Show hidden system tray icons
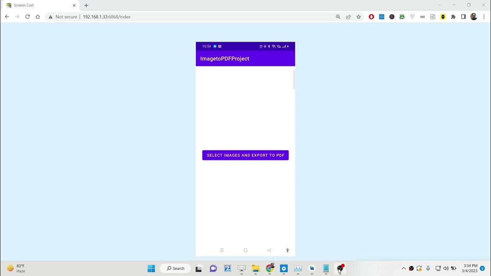Image resolution: width=491 pixels, height=276 pixels. pos(404,268)
